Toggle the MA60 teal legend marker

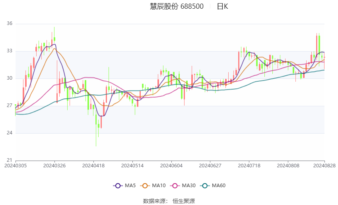point(205,186)
